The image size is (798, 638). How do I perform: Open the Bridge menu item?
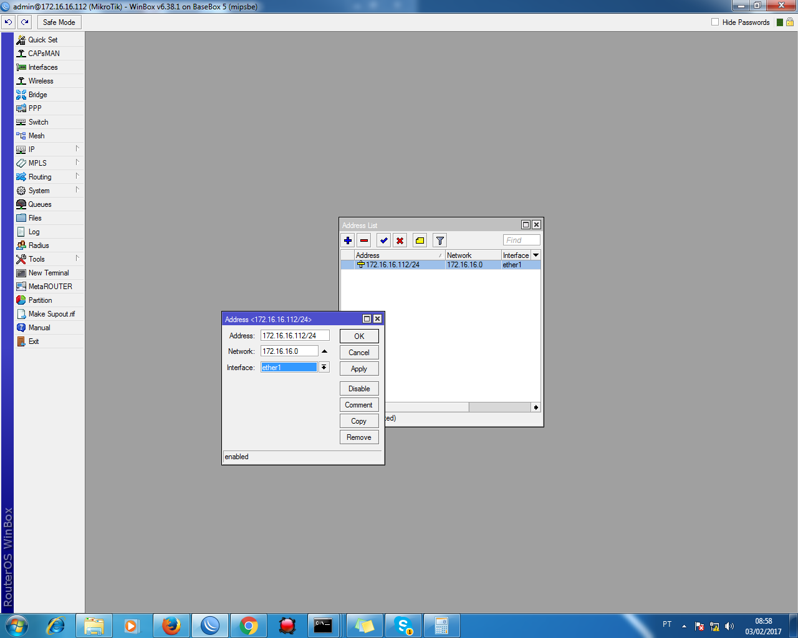click(x=49, y=95)
